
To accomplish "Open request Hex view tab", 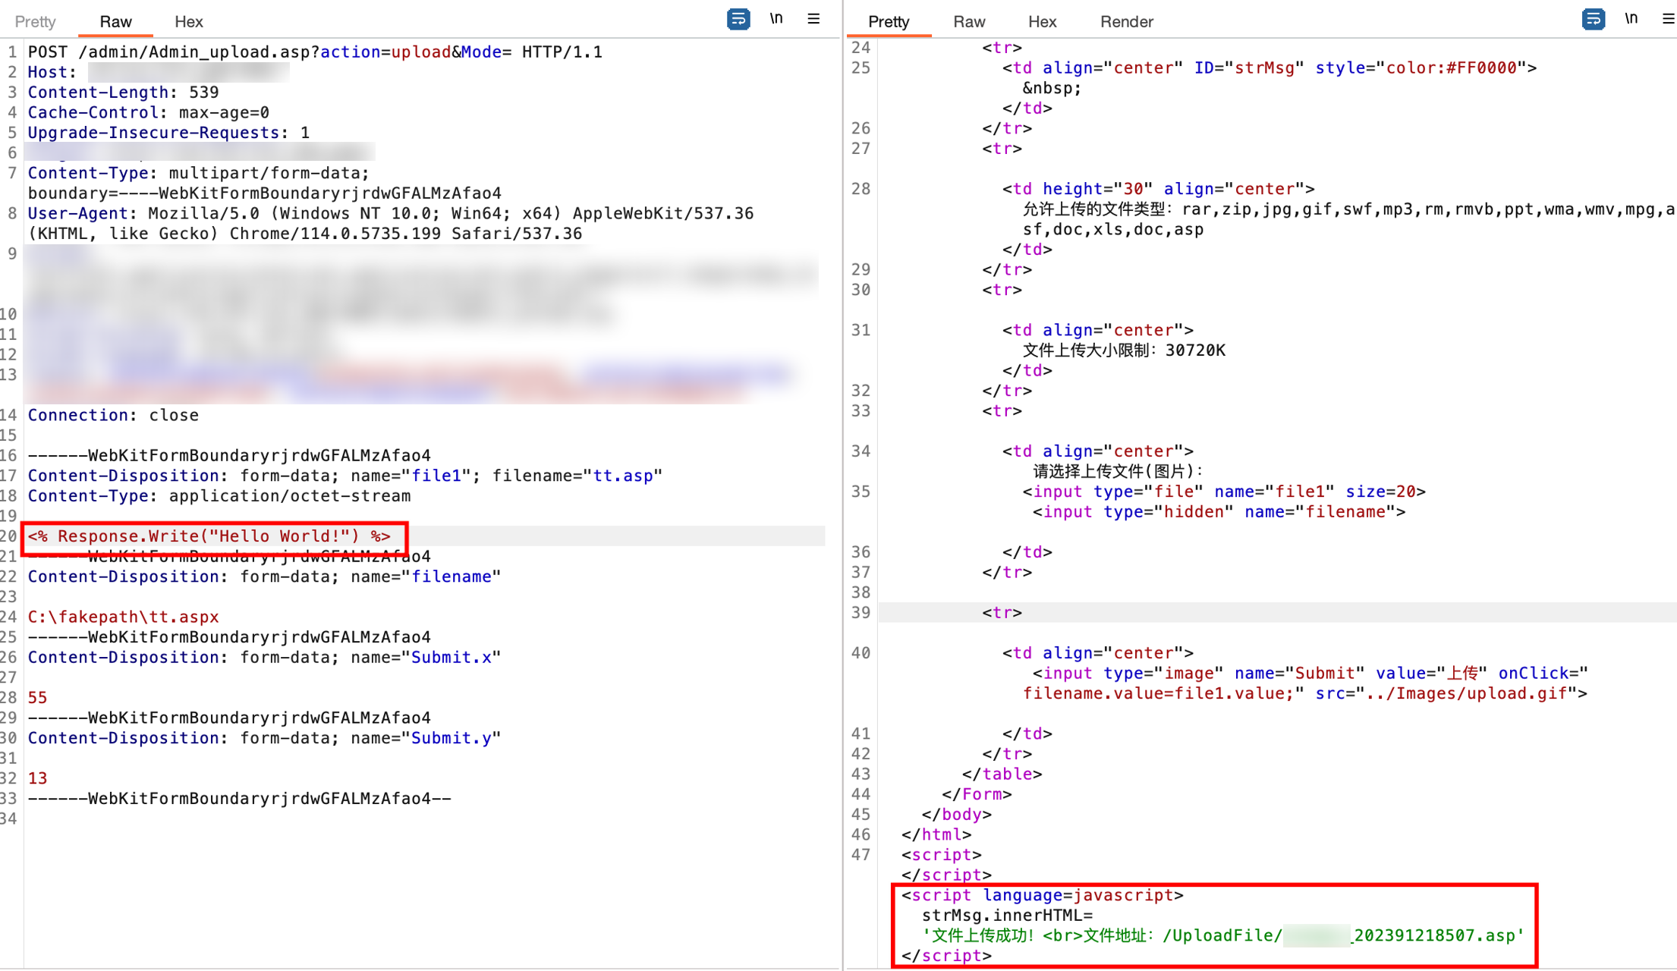I will [188, 21].
